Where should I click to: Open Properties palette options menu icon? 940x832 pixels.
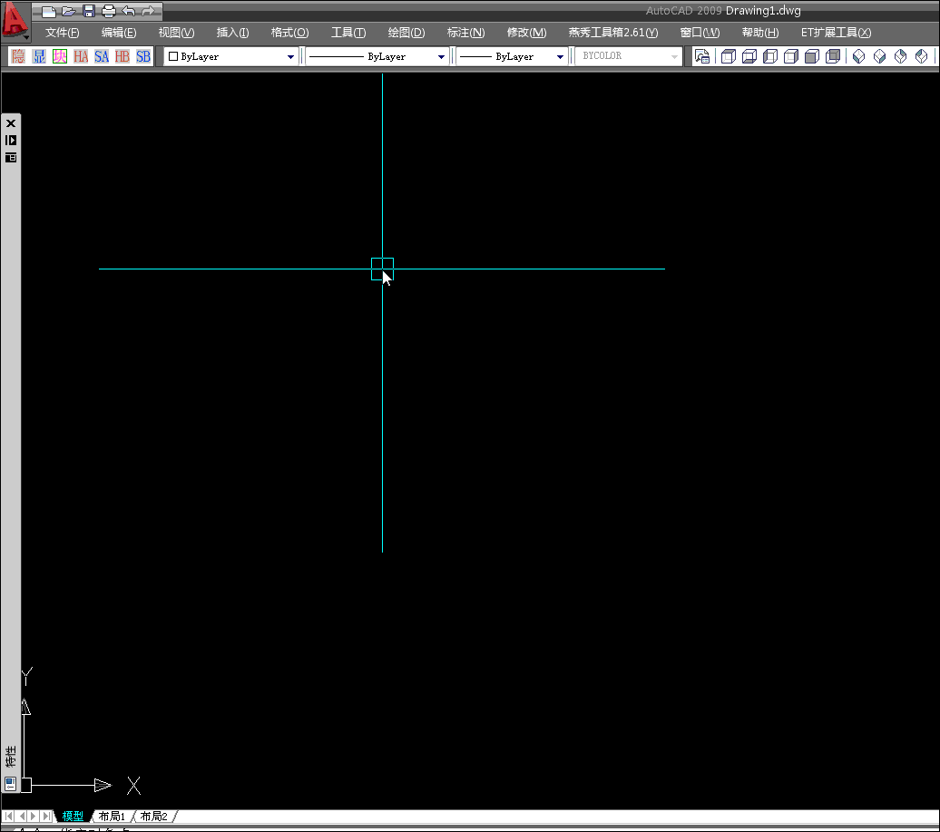tap(11, 158)
